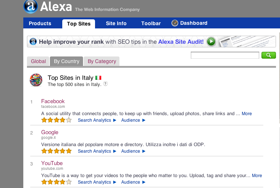Click the Alexa logo icon
The height and width of the screenshot is (188, 280).
(30, 6)
